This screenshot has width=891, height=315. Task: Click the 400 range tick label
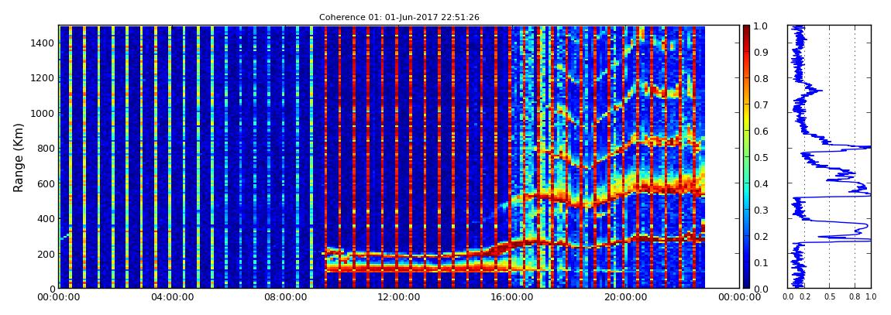[x=45, y=218]
